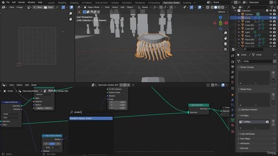Open the Render properties tab
Screen dimensions: 278x156
point(233,62)
